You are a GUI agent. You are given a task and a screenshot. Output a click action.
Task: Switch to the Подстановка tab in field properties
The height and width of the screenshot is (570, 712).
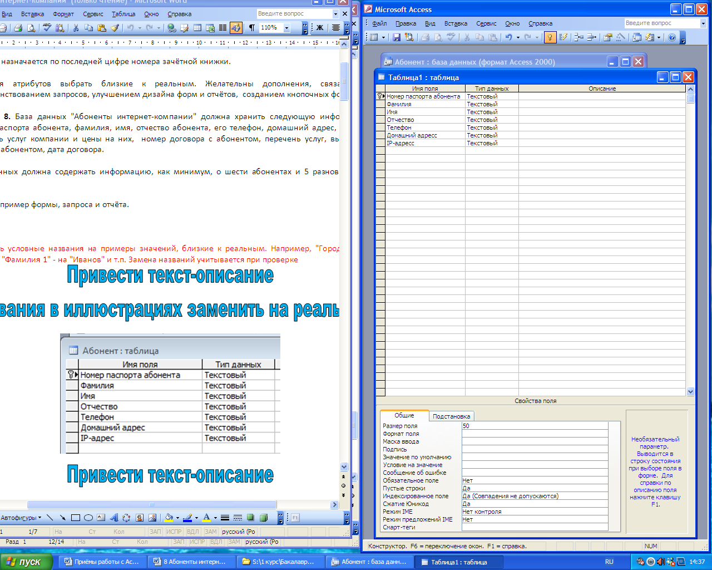[451, 416]
